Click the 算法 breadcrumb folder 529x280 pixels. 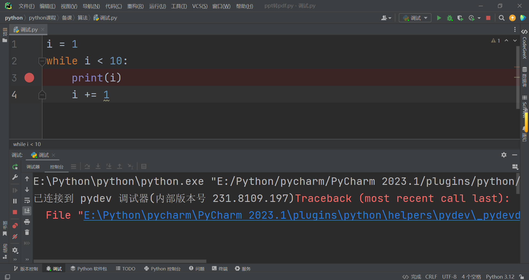point(82,18)
